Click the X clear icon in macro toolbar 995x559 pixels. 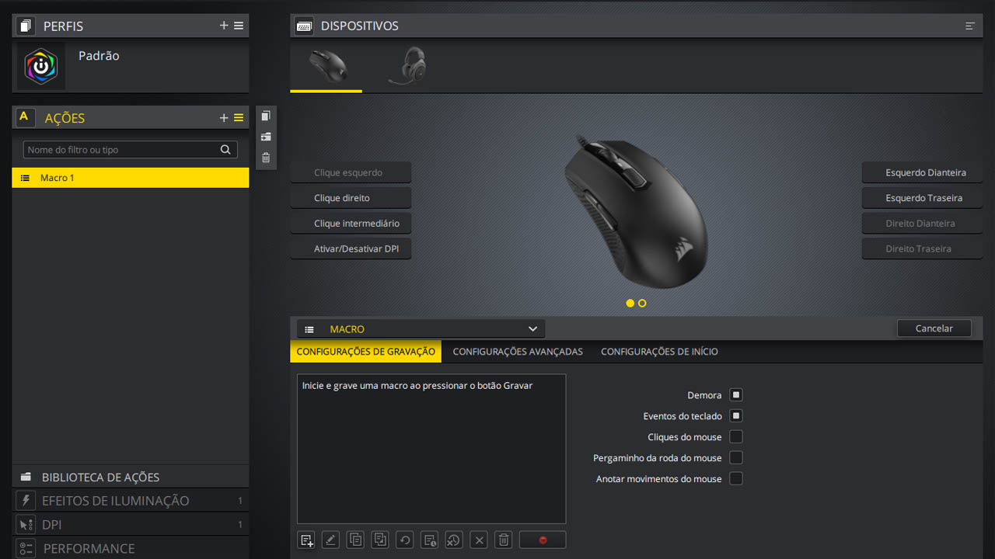click(x=480, y=540)
